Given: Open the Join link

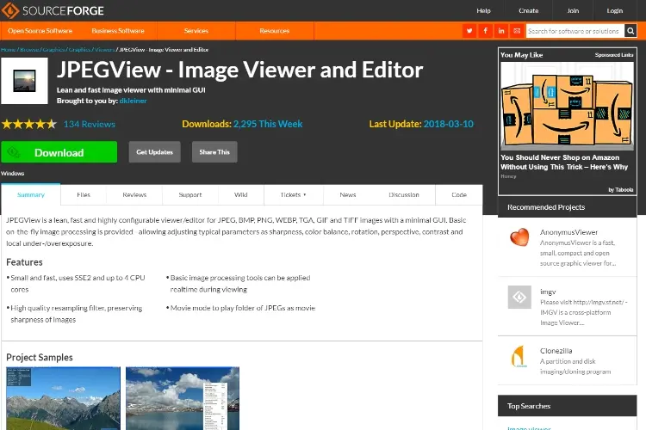Looking at the screenshot, I should point(573,10).
